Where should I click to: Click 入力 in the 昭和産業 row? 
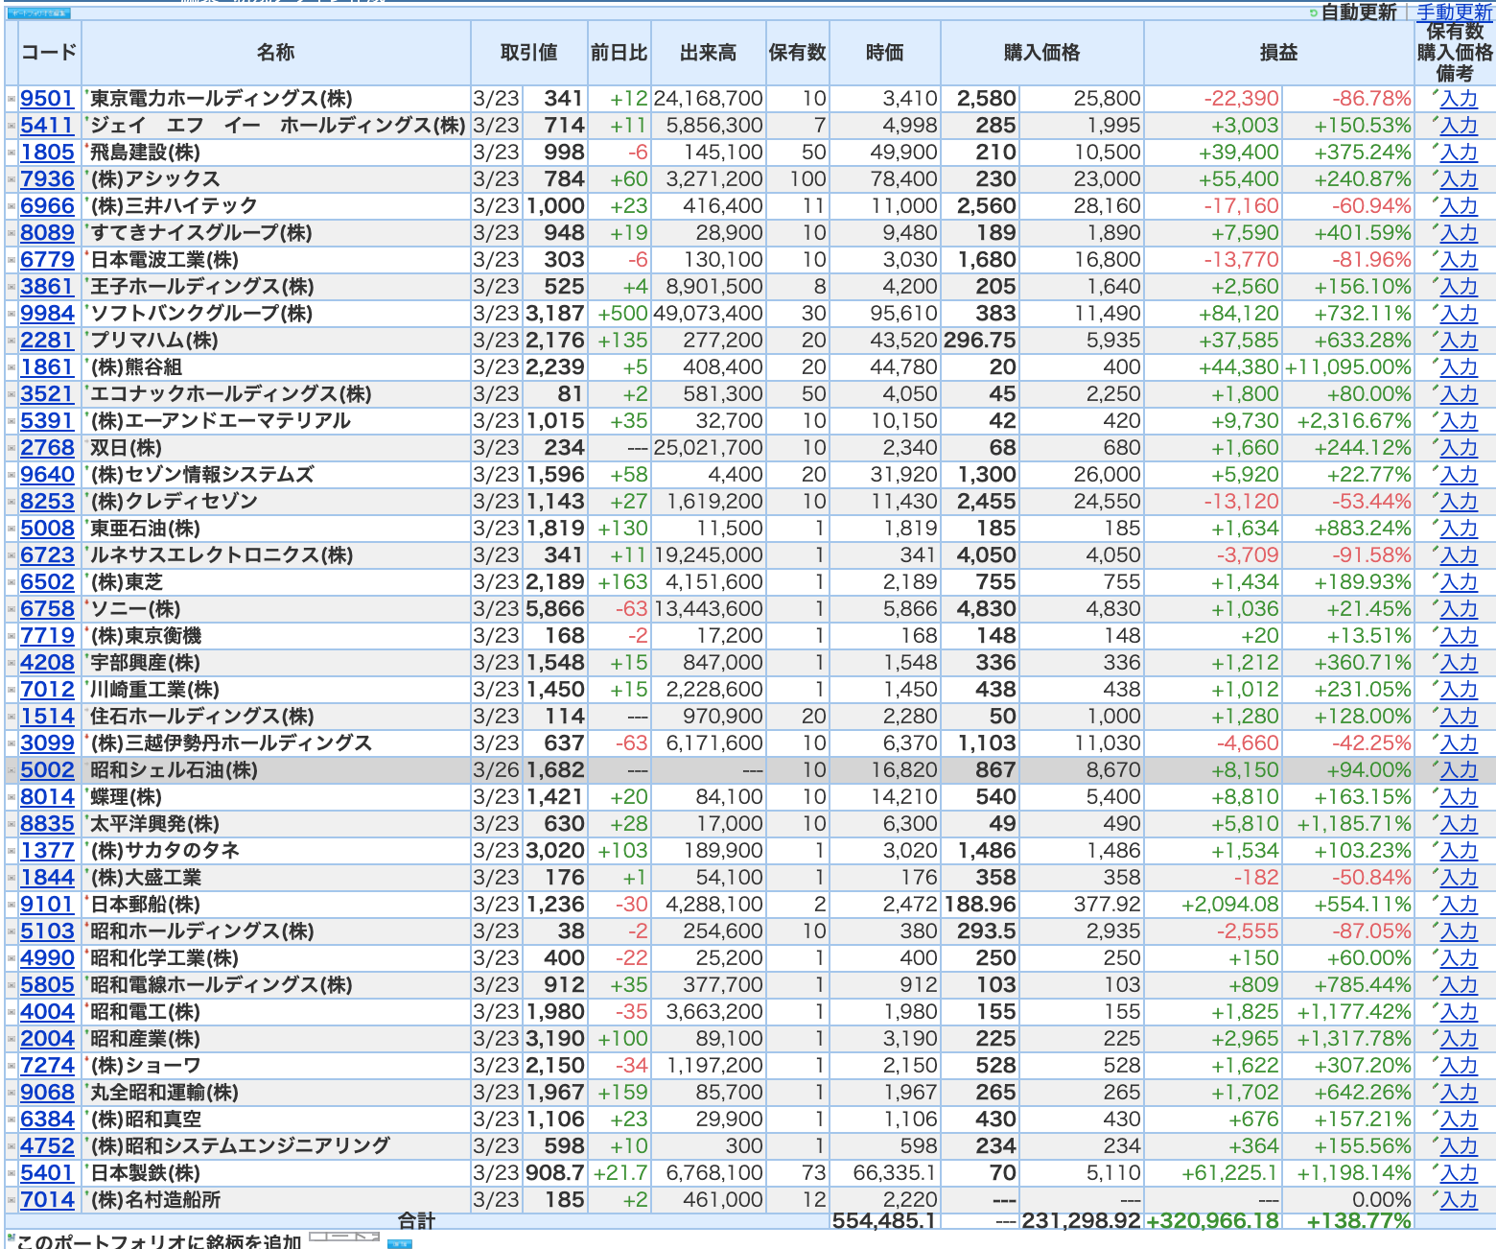click(x=1459, y=1039)
